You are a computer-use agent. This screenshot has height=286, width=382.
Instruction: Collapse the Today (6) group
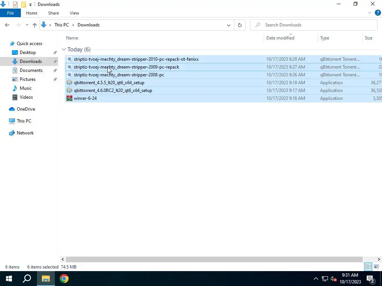pyautogui.click(x=64, y=50)
